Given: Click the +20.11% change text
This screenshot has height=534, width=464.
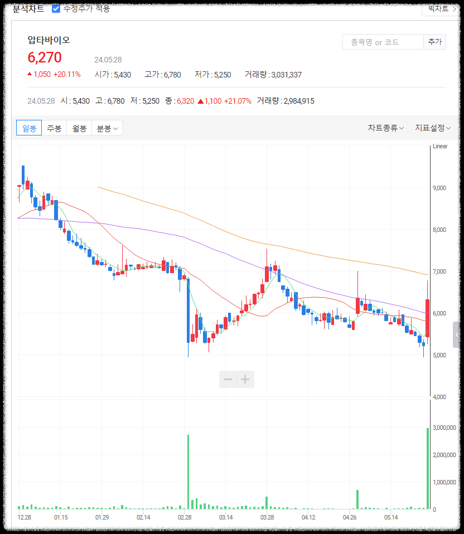Looking at the screenshot, I should [x=67, y=75].
